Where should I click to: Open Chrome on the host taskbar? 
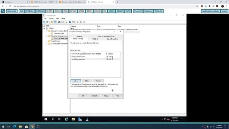(x=32, y=126)
